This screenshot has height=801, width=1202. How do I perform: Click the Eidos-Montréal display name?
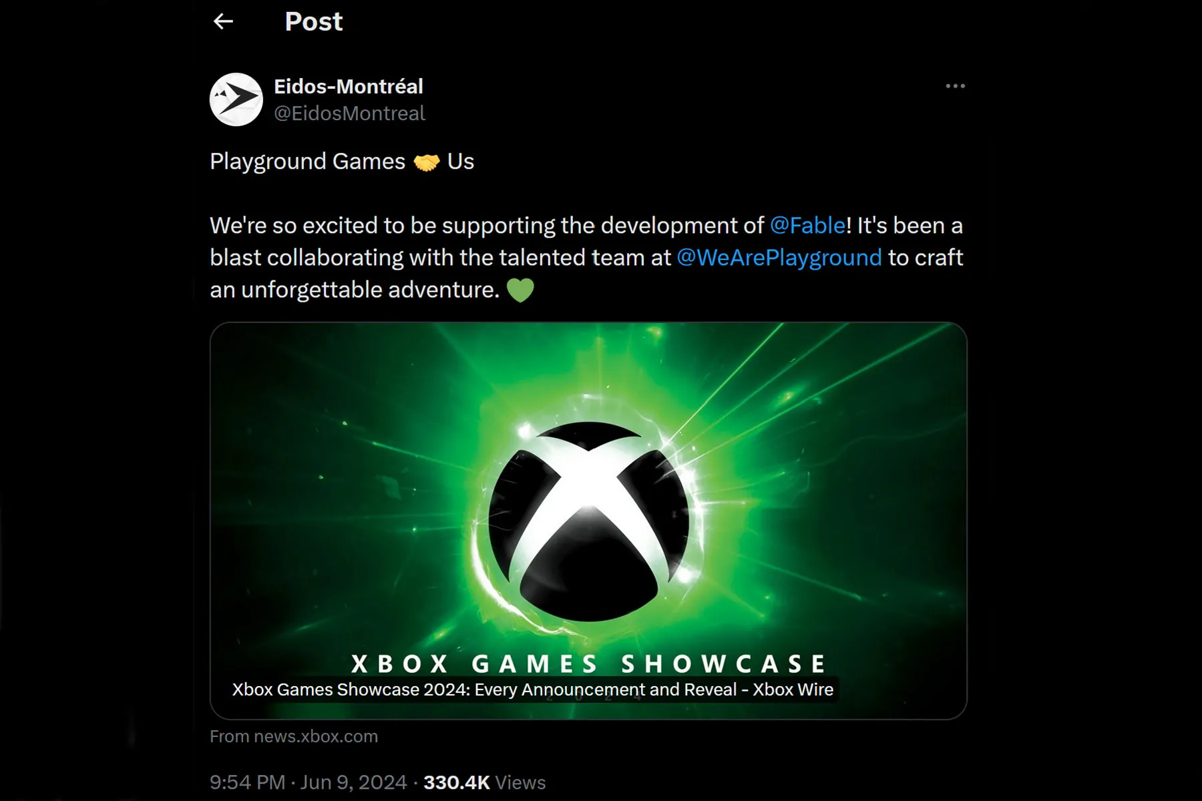(349, 86)
